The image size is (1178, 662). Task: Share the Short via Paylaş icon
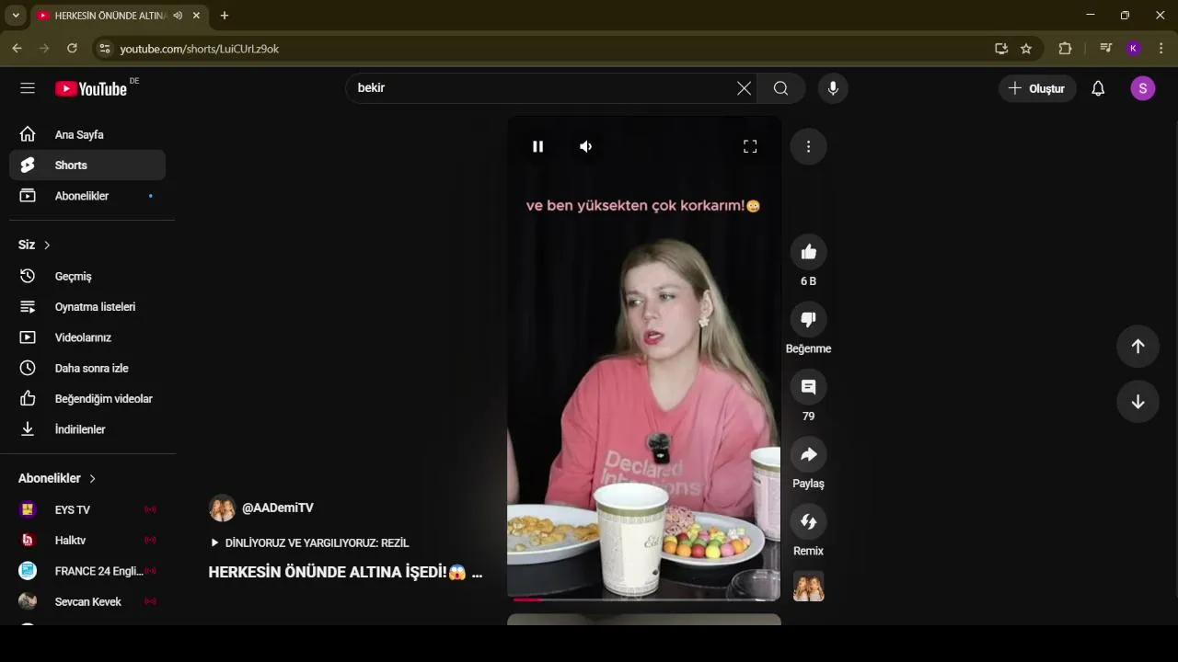[808, 454]
